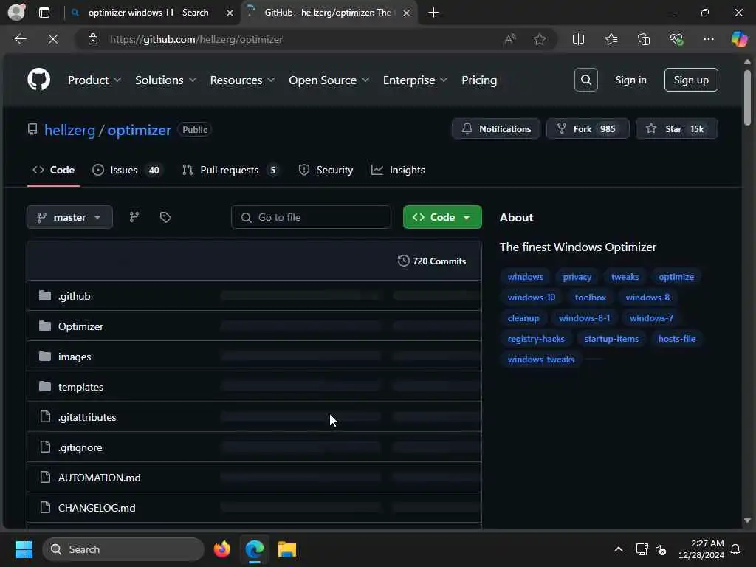The image size is (756, 567).
Task: Expand the Solutions menu
Action: (165, 80)
